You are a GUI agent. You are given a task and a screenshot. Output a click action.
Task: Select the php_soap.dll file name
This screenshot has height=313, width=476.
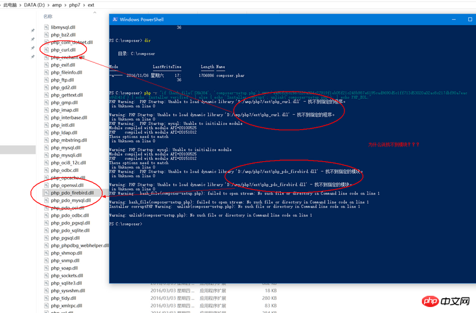click(64, 268)
